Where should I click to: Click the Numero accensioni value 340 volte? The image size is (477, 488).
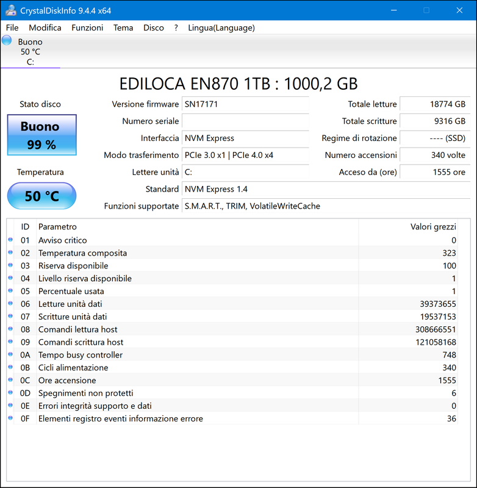click(435, 155)
